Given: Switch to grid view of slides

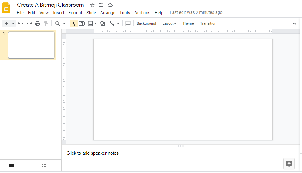Looking at the screenshot, I should pos(44,165).
